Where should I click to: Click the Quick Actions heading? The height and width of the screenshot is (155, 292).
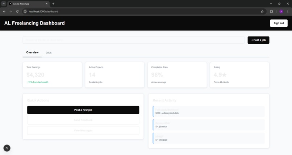[38, 100]
